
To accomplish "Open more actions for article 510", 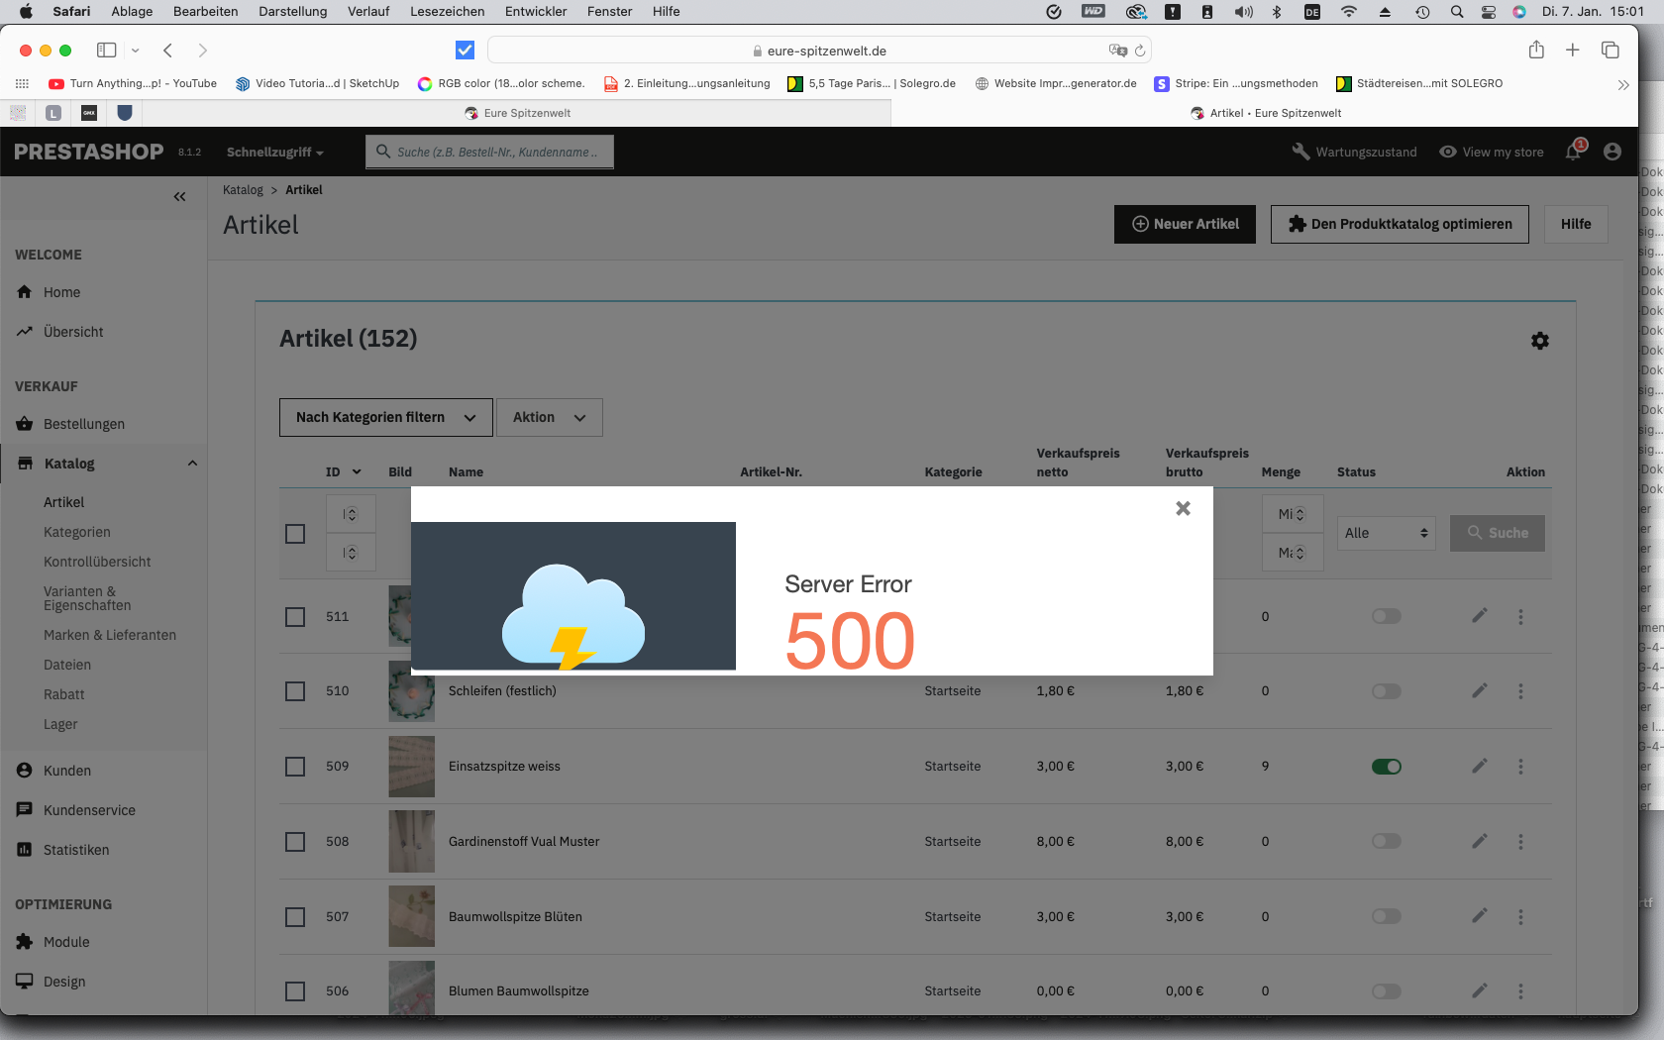I will pos(1520,690).
